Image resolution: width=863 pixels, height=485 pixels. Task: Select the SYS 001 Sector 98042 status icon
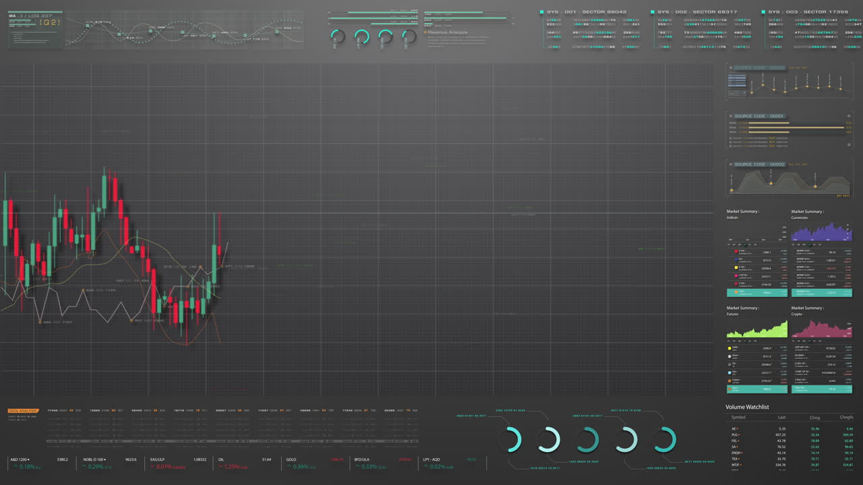coord(541,11)
